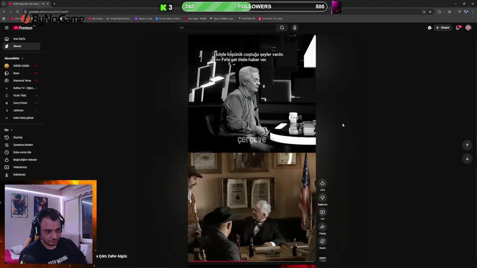Click the search magnifier button
This screenshot has height=268, width=477.
coord(282,28)
